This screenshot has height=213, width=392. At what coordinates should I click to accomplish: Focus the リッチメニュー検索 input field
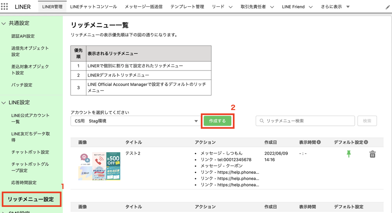pos(305,121)
